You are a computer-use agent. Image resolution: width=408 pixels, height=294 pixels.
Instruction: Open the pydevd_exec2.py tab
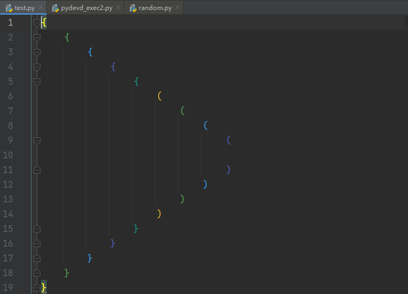87,8
